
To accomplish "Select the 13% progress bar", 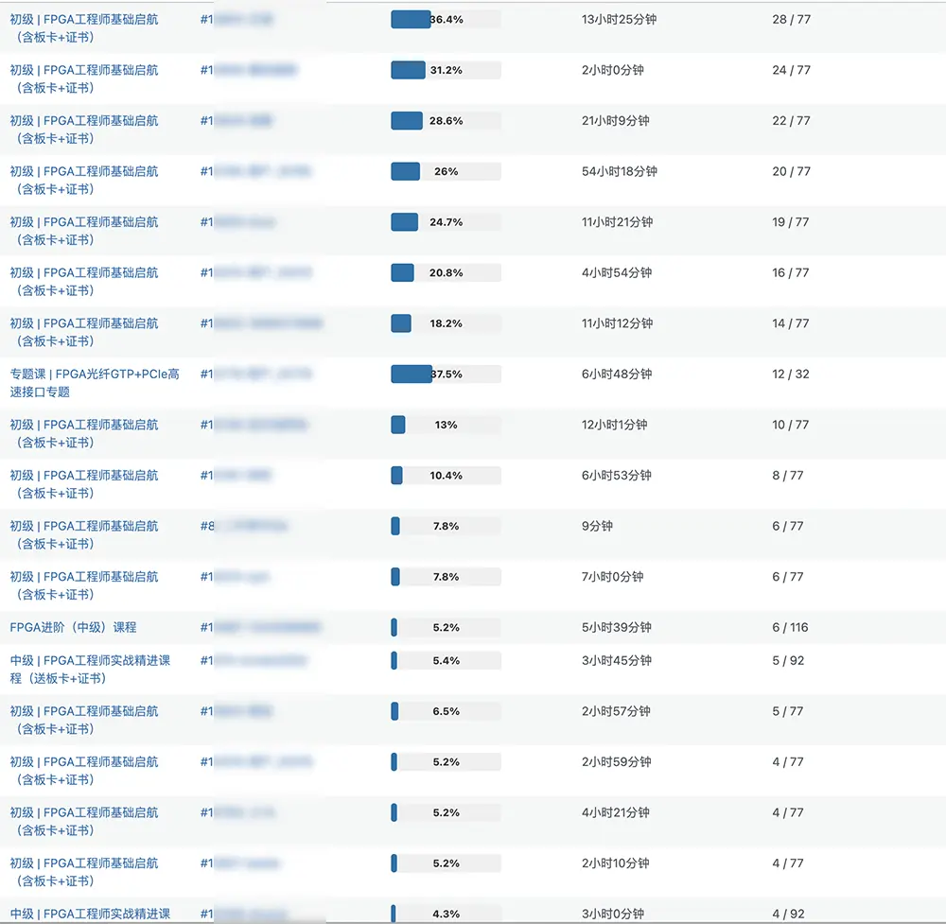I will (446, 425).
